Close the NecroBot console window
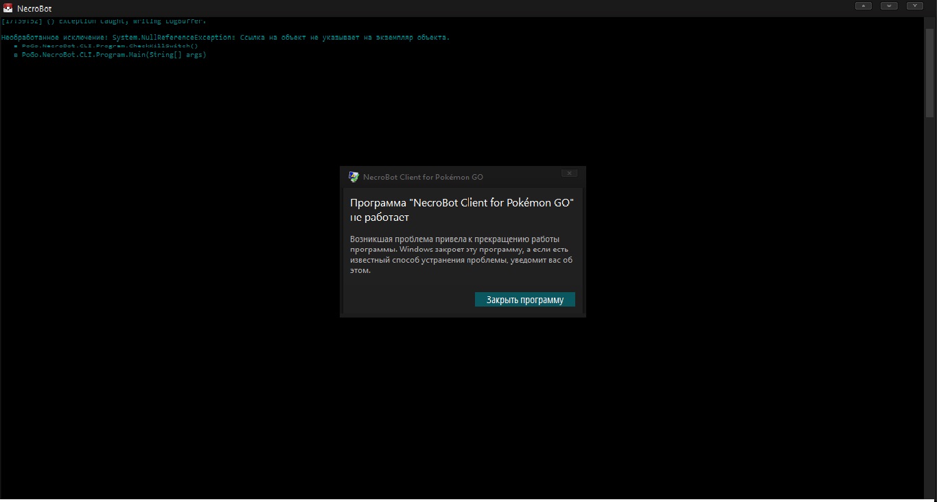The image size is (939, 502). click(x=915, y=5)
